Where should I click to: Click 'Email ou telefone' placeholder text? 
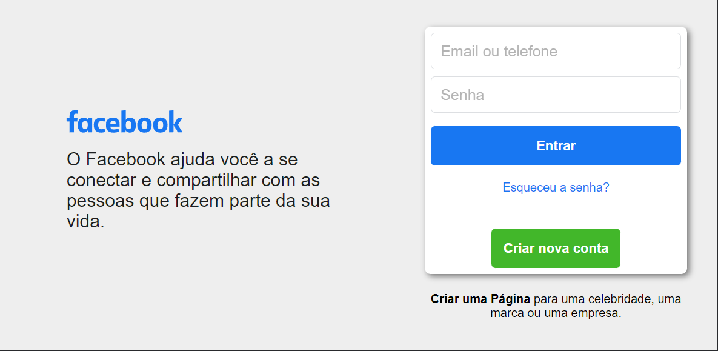click(499, 51)
